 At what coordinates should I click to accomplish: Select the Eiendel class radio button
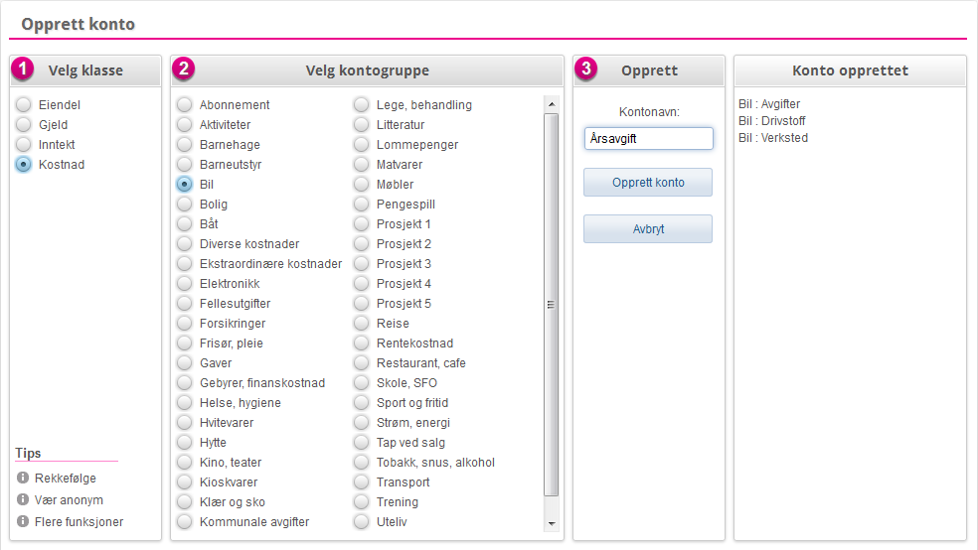[23, 104]
